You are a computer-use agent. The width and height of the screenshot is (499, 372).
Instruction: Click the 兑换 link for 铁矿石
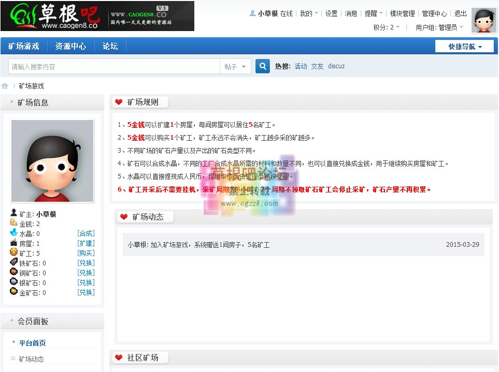pos(86,262)
